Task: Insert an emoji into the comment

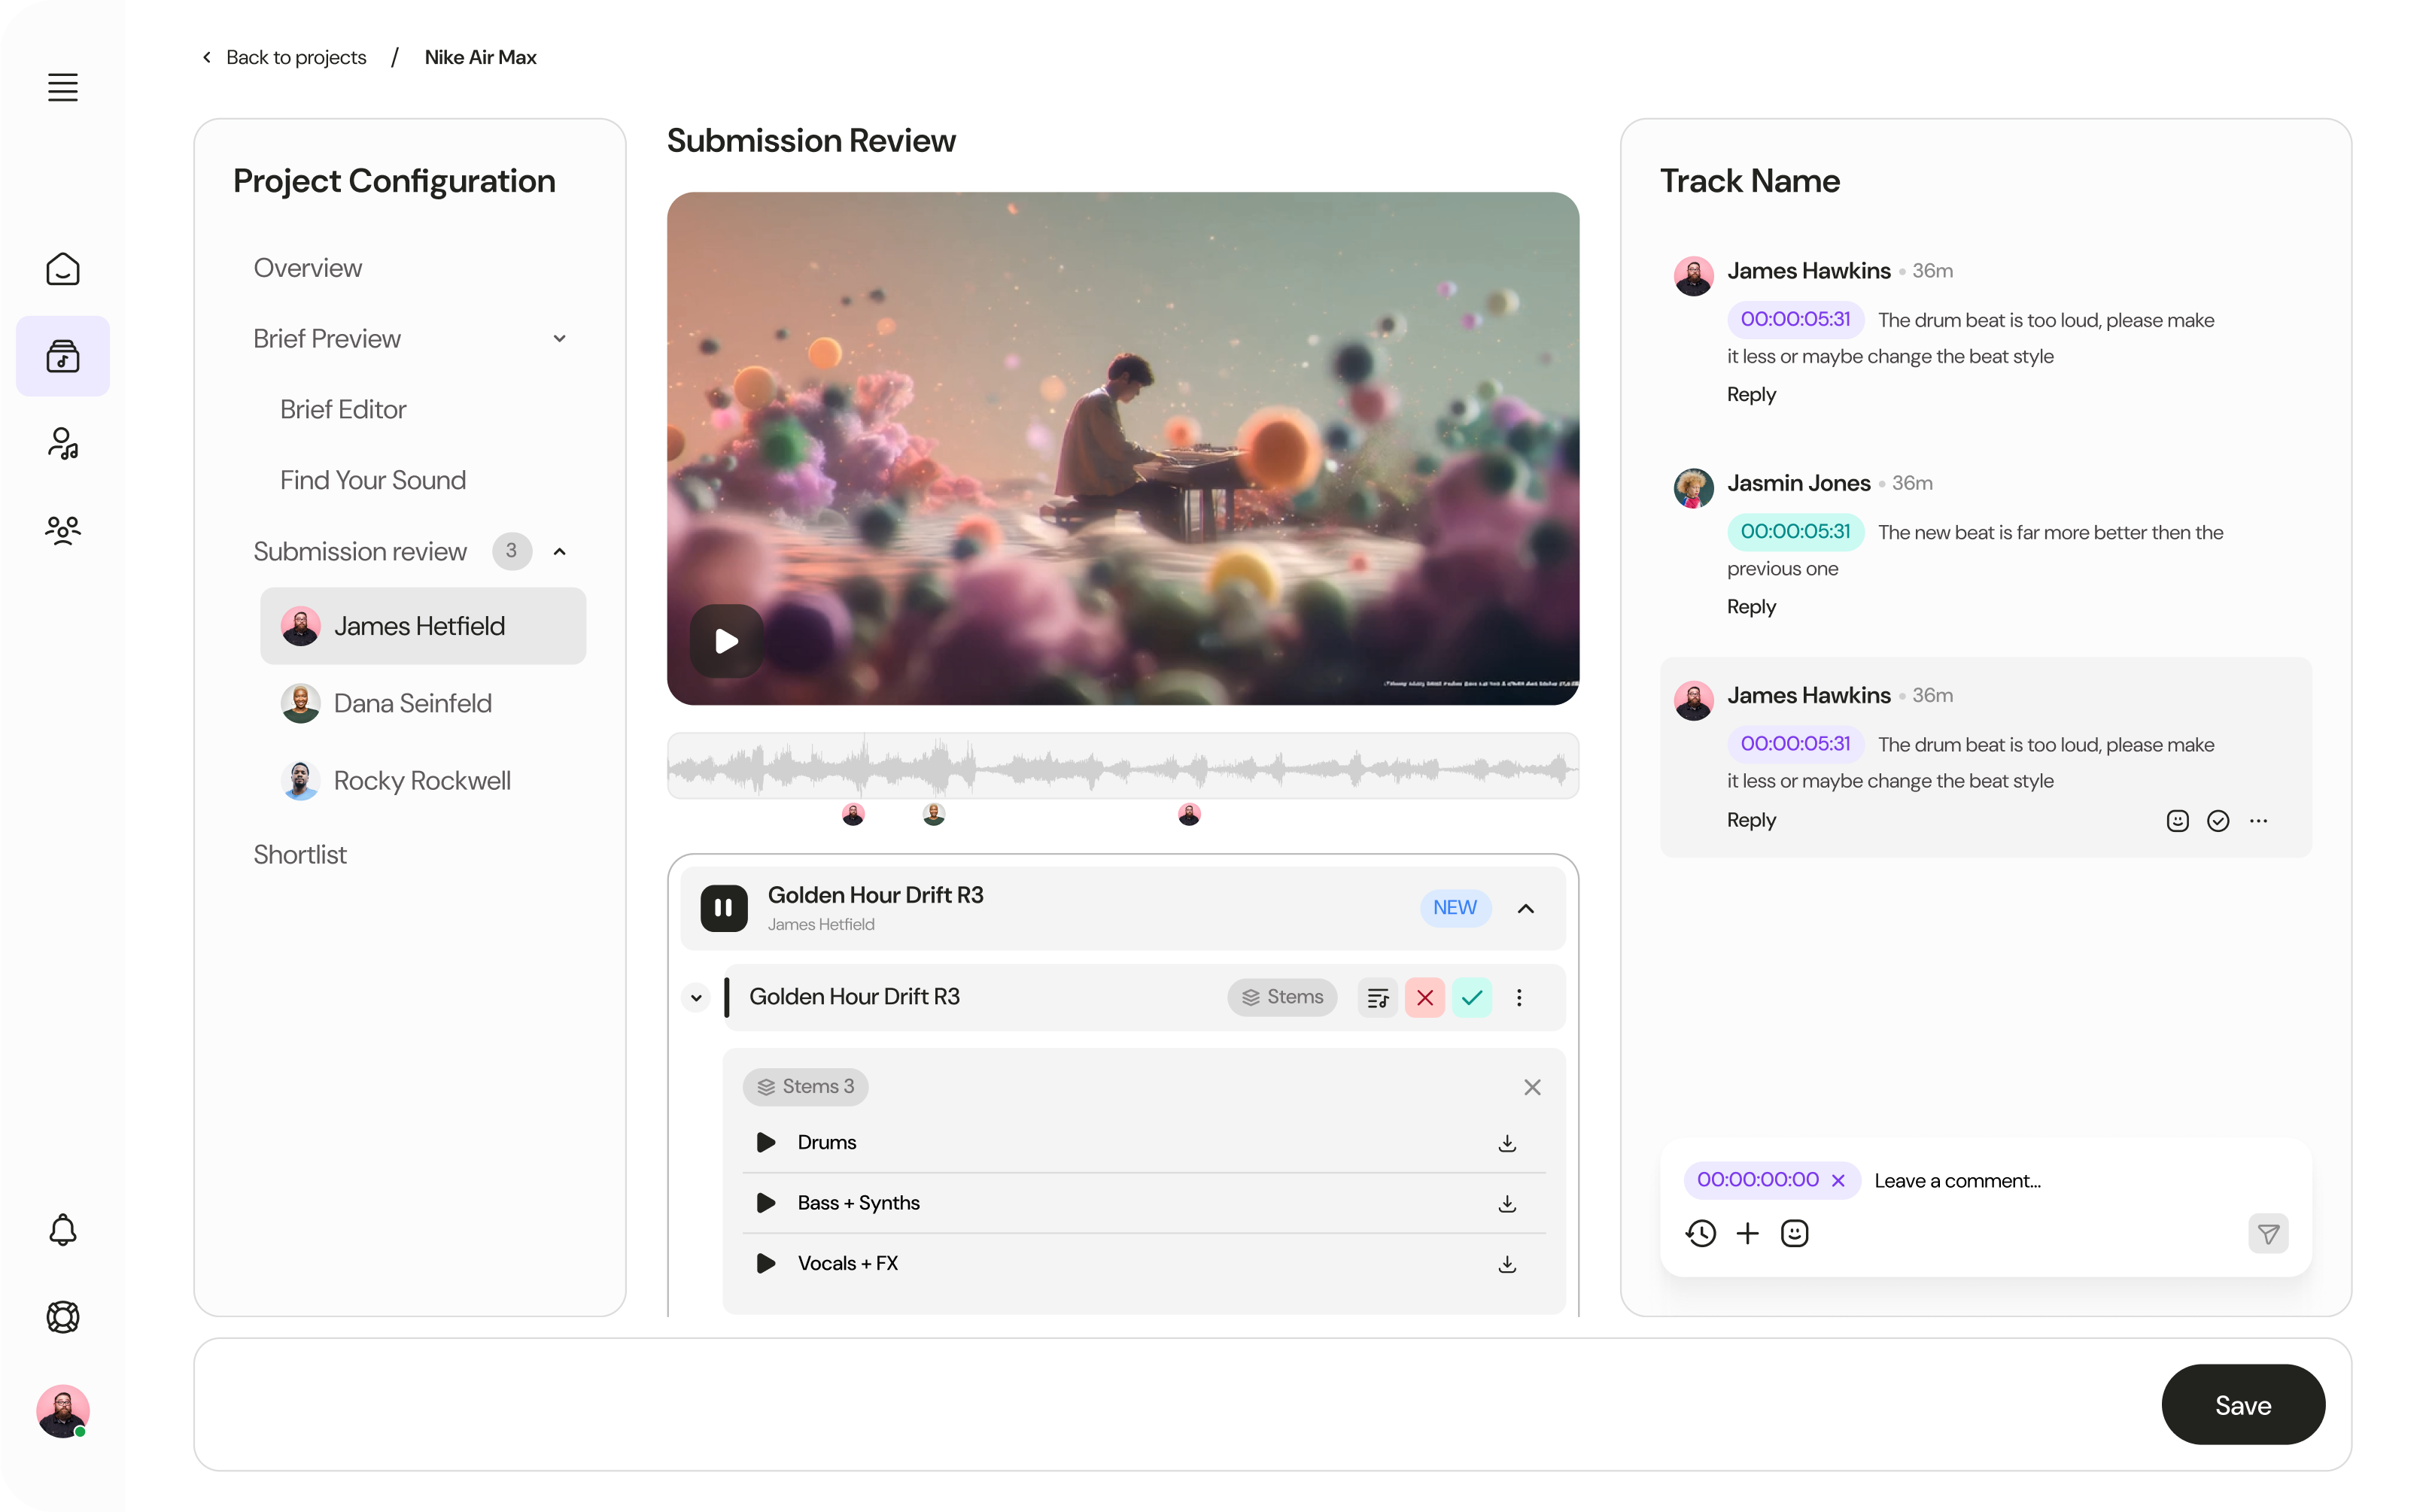Action: coord(1794,1233)
